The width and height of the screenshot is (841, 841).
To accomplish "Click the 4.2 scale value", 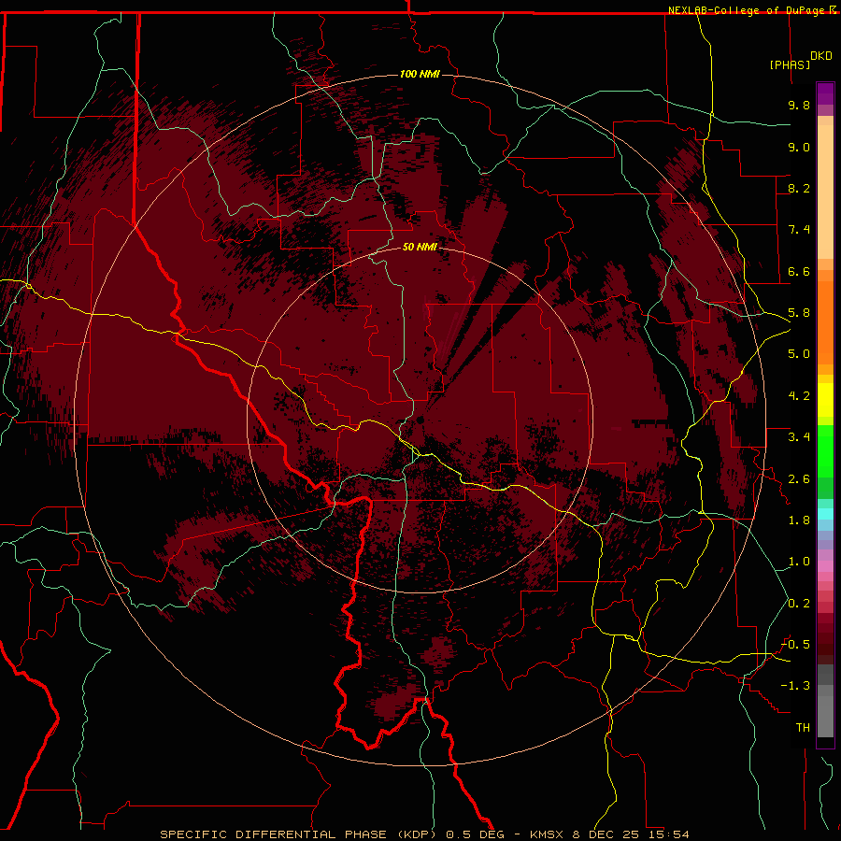I will tap(799, 396).
